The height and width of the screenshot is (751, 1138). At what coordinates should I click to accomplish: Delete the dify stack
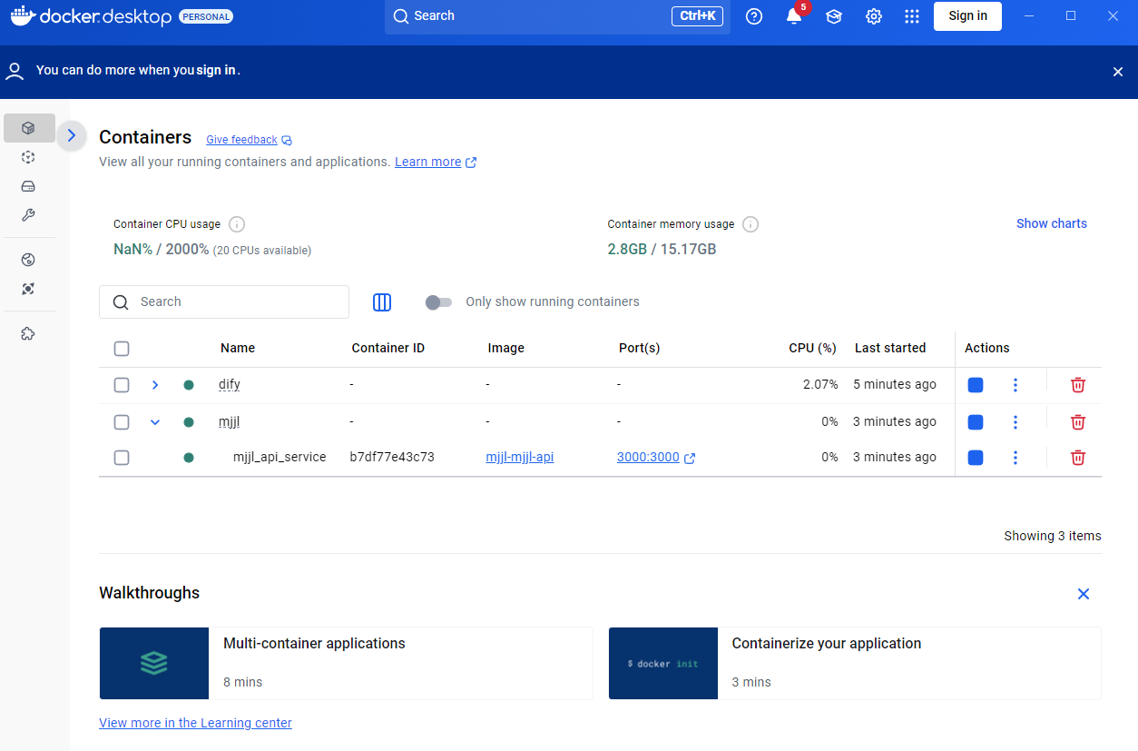click(1078, 385)
